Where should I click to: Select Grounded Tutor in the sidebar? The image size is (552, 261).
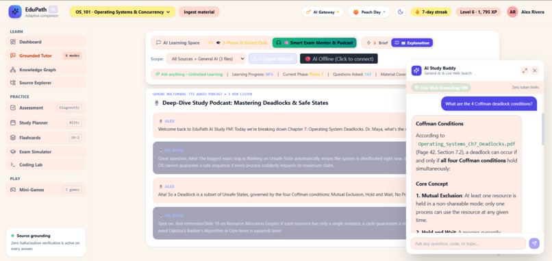[x=46, y=55]
